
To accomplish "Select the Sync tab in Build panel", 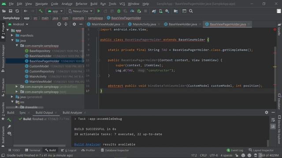I will coord(22,112).
